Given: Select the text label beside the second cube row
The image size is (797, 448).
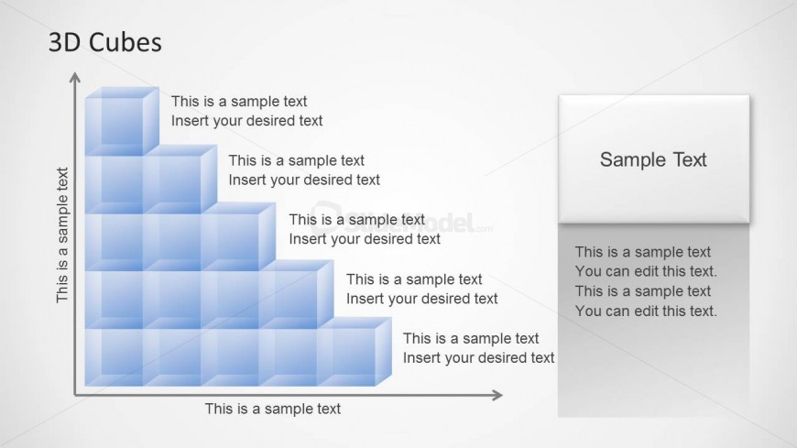Looking at the screenshot, I should (304, 170).
